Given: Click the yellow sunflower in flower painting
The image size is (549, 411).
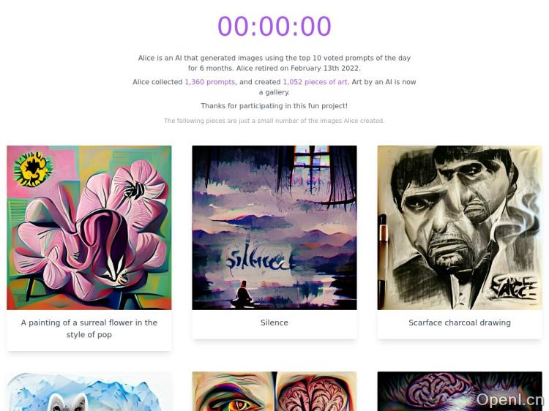Looking at the screenshot, I should [32, 169].
